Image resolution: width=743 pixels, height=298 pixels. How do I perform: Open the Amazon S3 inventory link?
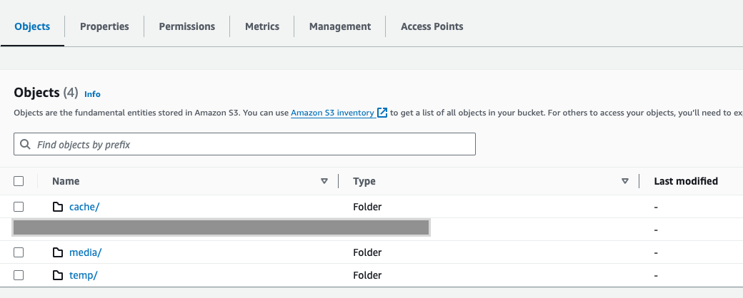click(x=332, y=113)
